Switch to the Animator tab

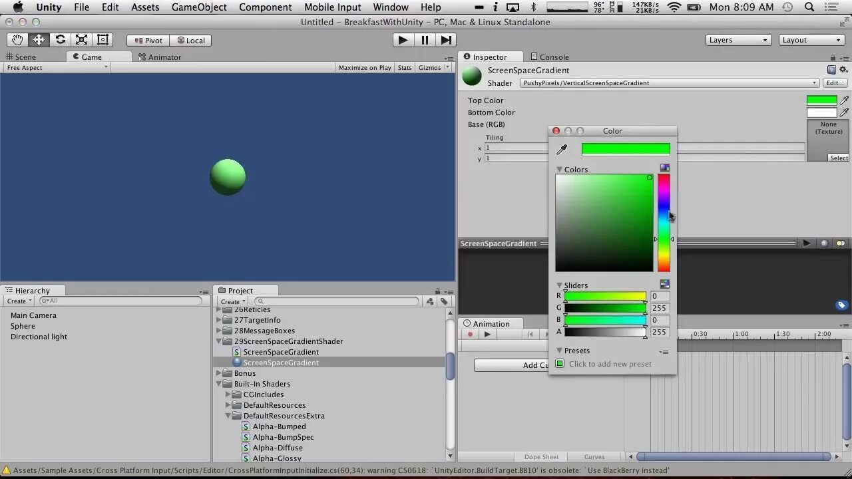coord(160,57)
